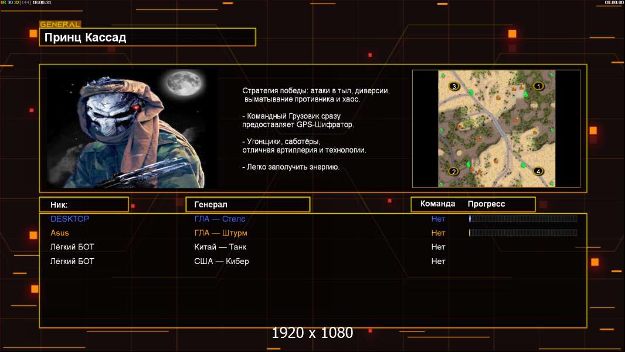Click the DESKTOP loading progress bar
The width and height of the screenshot is (625, 352).
(x=523, y=218)
